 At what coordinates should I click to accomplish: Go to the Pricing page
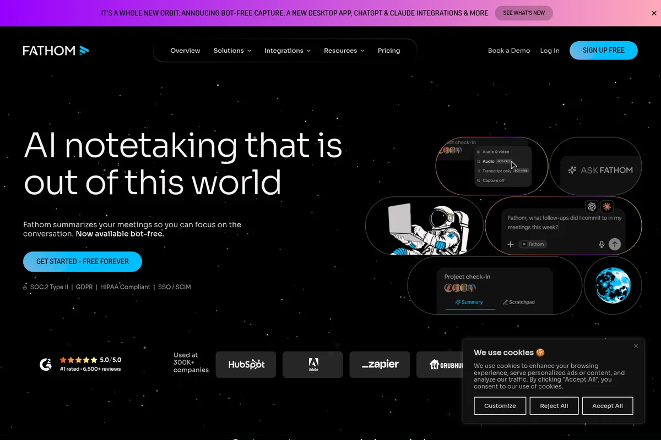[389, 51]
